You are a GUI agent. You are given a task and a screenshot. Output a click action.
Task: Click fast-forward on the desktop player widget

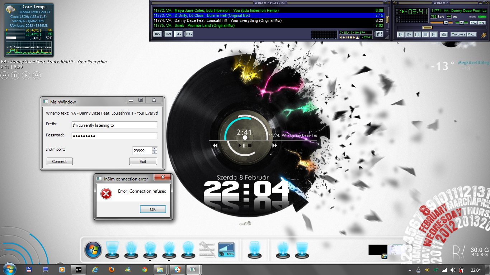coord(37,75)
